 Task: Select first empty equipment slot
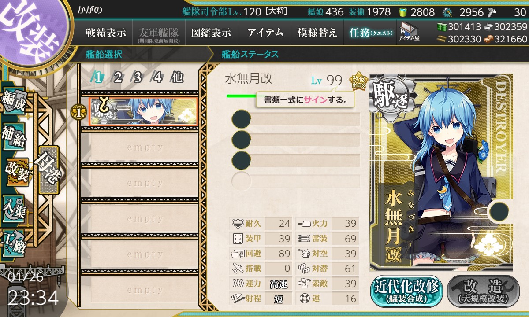[x=296, y=119]
